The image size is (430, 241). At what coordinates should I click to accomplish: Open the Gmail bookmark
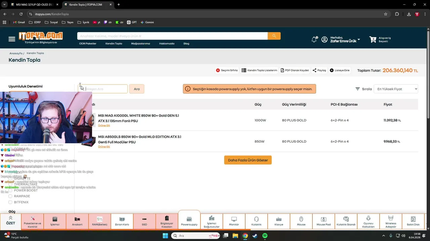tap(18, 22)
